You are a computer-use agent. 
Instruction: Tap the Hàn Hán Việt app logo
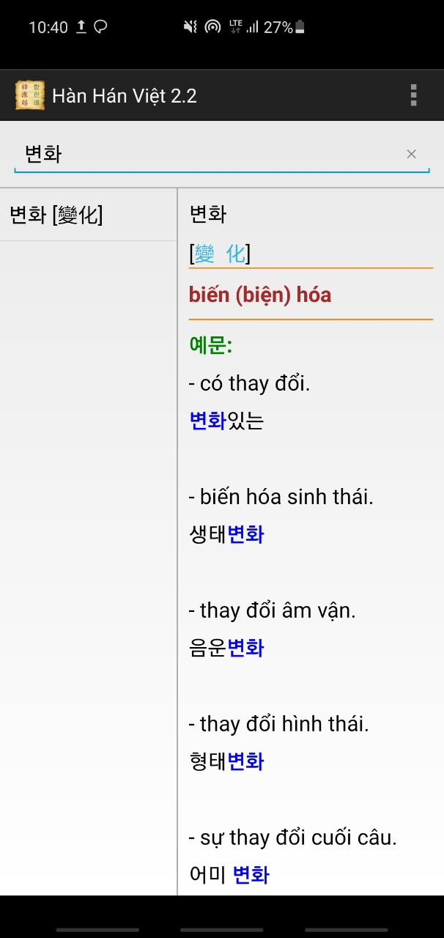coord(29,95)
